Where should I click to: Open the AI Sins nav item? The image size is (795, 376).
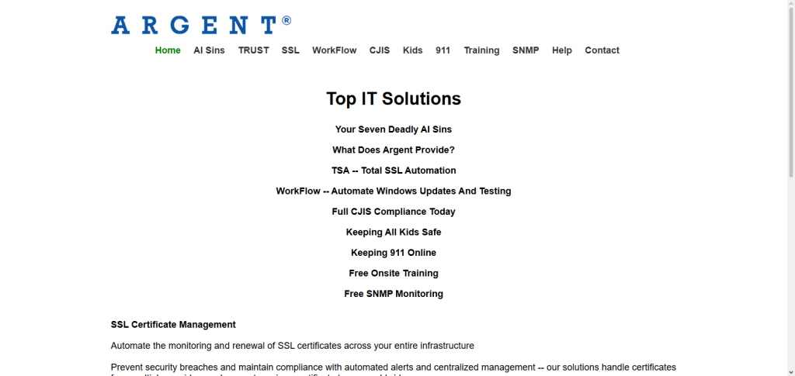point(209,50)
